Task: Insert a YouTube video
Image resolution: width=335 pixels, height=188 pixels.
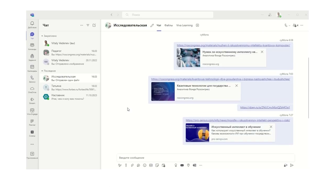Action: tap(182, 165)
